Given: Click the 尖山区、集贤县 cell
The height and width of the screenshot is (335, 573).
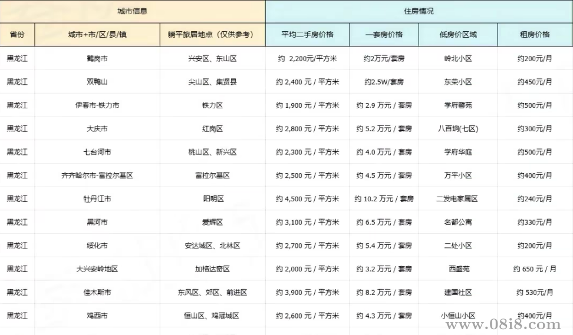Looking at the screenshot, I should pyautogui.click(x=213, y=82).
